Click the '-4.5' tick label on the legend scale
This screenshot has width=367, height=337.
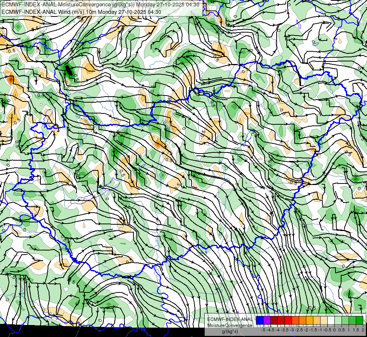pos(270,330)
